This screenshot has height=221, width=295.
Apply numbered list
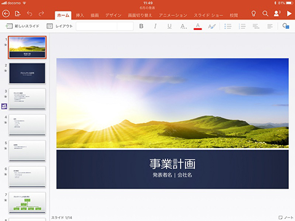(x=242, y=26)
